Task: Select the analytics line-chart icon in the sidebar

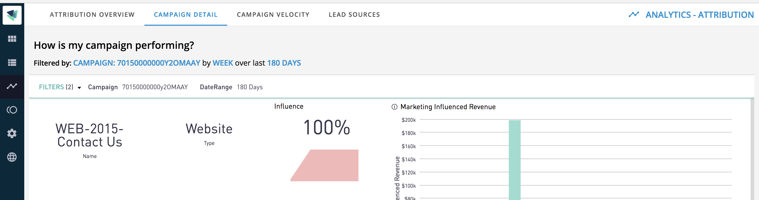Action: pos(12,86)
